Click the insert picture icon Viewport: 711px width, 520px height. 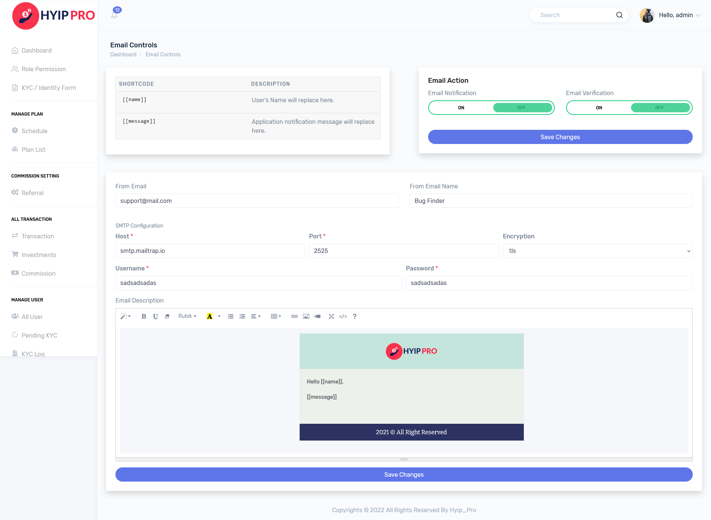click(306, 316)
